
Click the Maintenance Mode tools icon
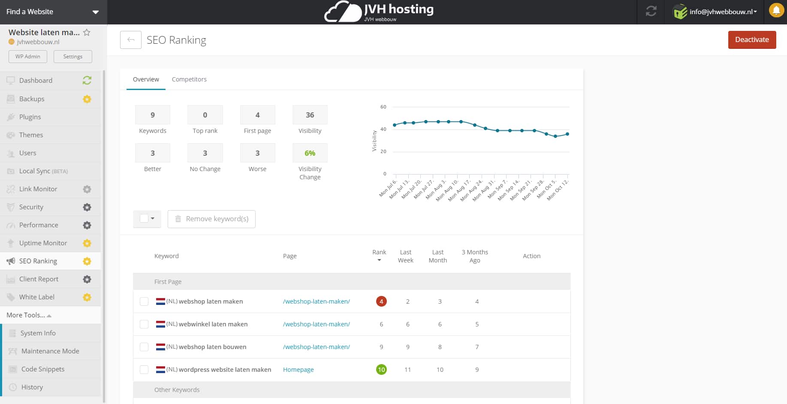coord(13,351)
